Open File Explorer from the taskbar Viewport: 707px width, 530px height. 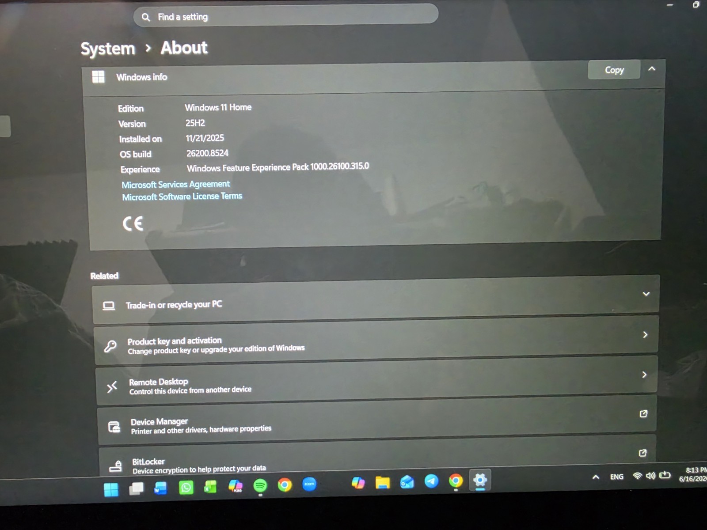[x=382, y=483]
